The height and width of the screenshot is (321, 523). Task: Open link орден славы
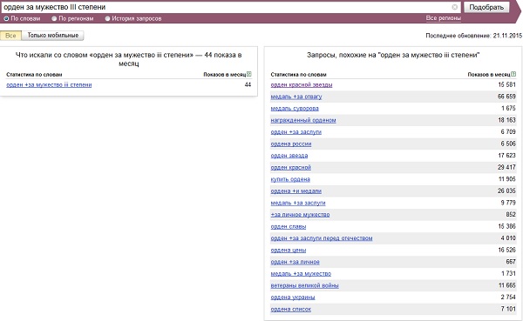289,227
